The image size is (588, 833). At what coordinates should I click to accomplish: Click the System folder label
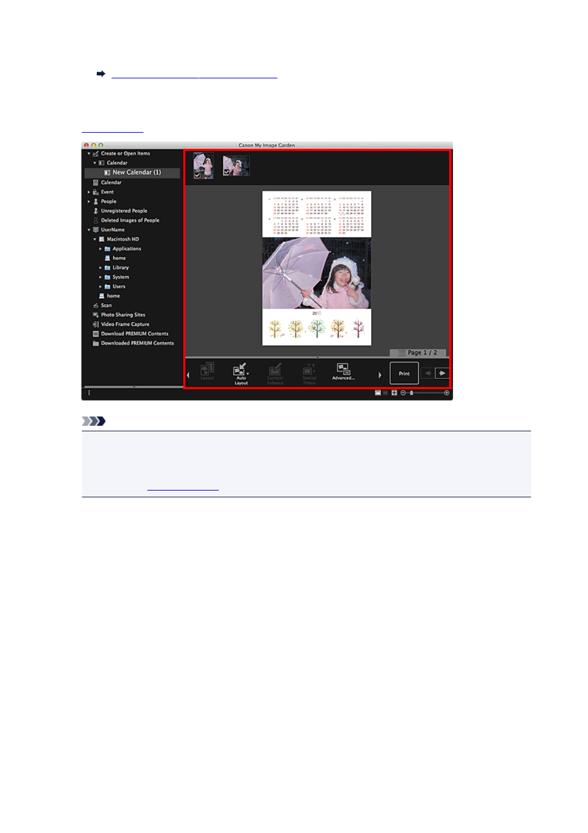click(121, 277)
